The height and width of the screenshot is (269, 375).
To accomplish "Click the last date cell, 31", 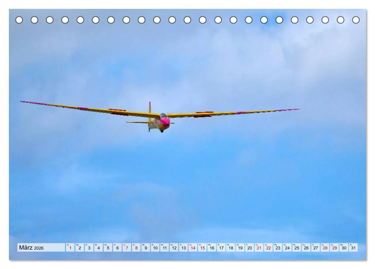I will [x=353, y=248].
